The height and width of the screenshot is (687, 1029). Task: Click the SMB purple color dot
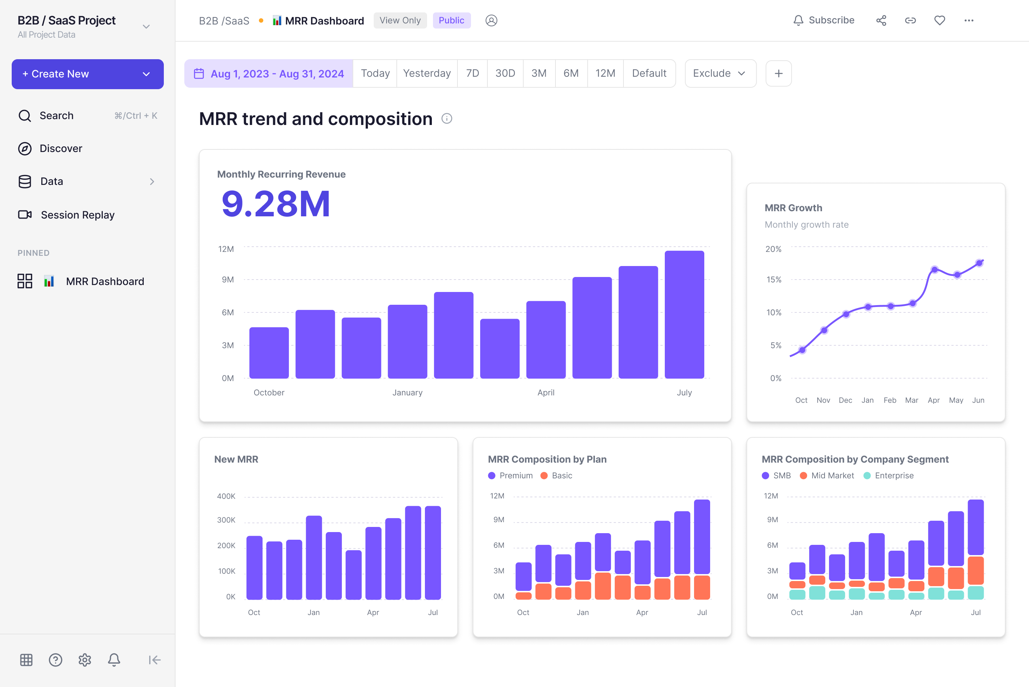tap(765, 475)
